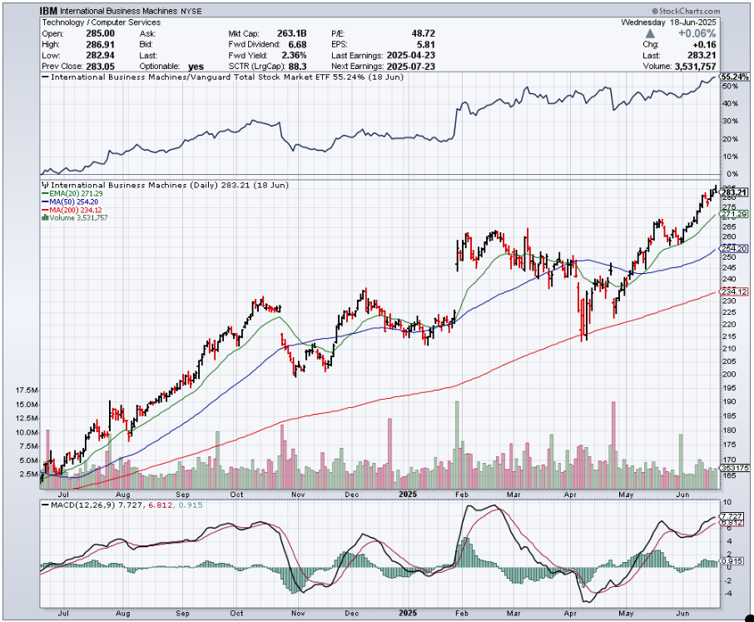Click the Fwd Yield value '2.36%'
754x622 pixels.
tap(294, 55)
